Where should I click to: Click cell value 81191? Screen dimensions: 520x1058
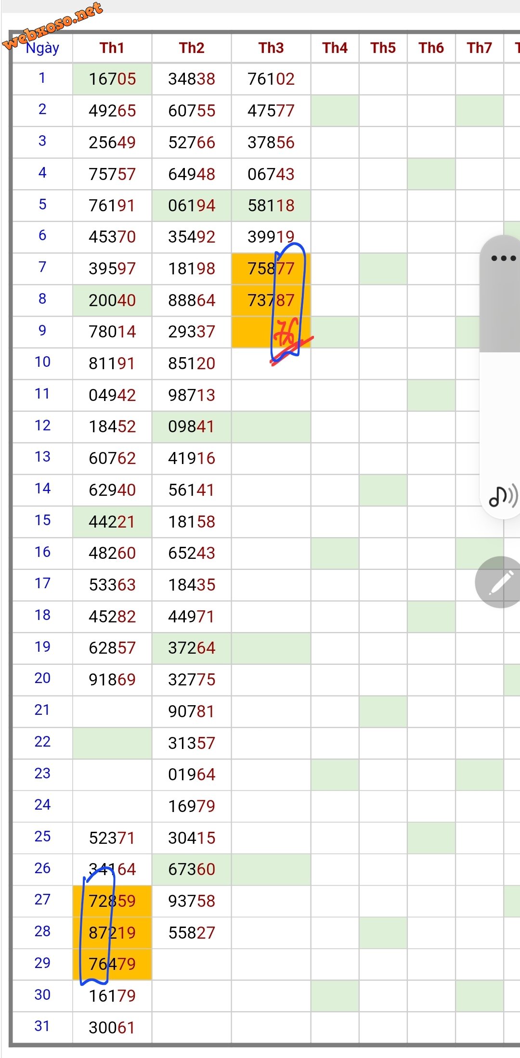pos(112,363)
